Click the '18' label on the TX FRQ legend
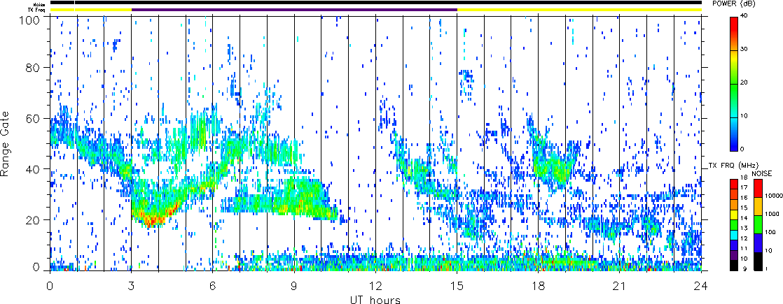This screenshot has height=304, width=783. click(x=744, y=177)
